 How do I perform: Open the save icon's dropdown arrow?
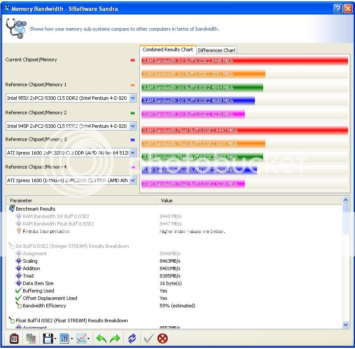click(55, 339)
